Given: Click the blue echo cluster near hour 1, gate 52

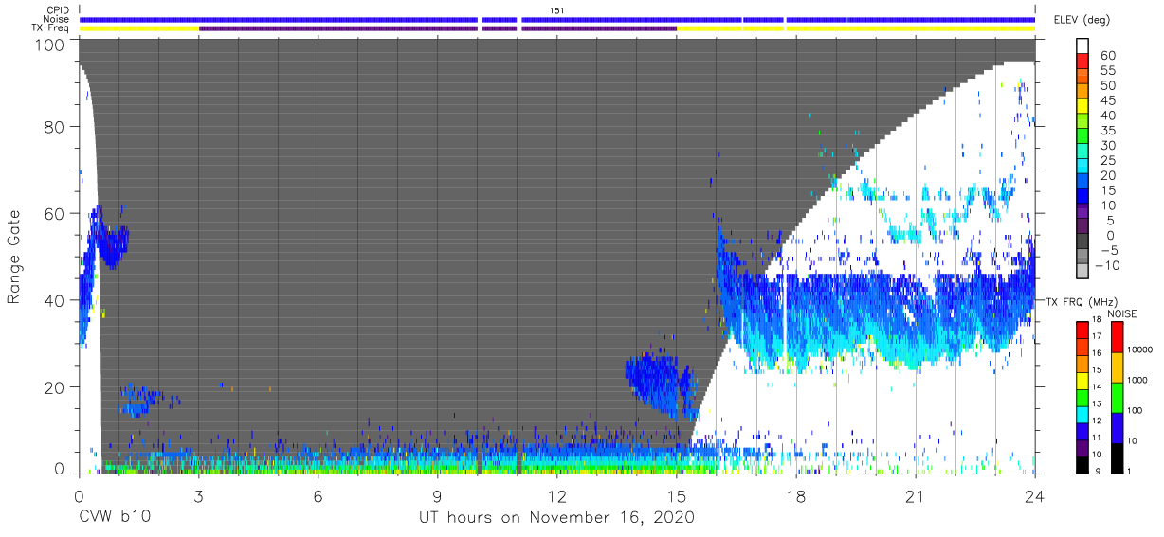Looking at the screenshot, I should [112, 247].
